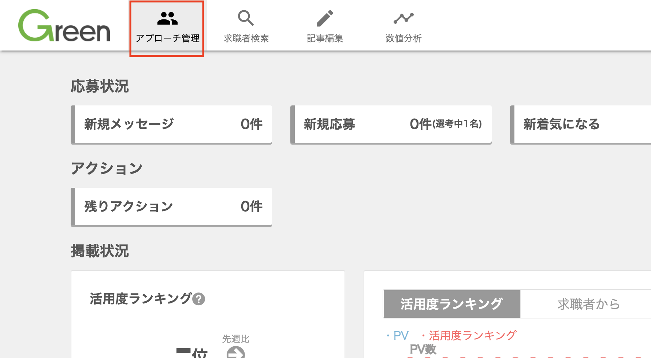Click the red 活用度ランキング legend link
Viewport: 651px width, 358px height.
click(469, 335)
